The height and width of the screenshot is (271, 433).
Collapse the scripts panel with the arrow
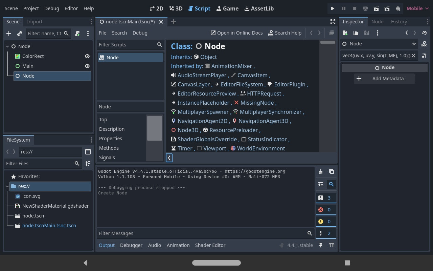coord(169,158)
